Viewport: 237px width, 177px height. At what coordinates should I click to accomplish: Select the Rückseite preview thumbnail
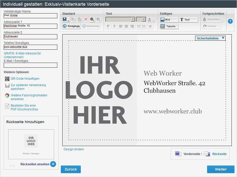(x=31, y=144)
